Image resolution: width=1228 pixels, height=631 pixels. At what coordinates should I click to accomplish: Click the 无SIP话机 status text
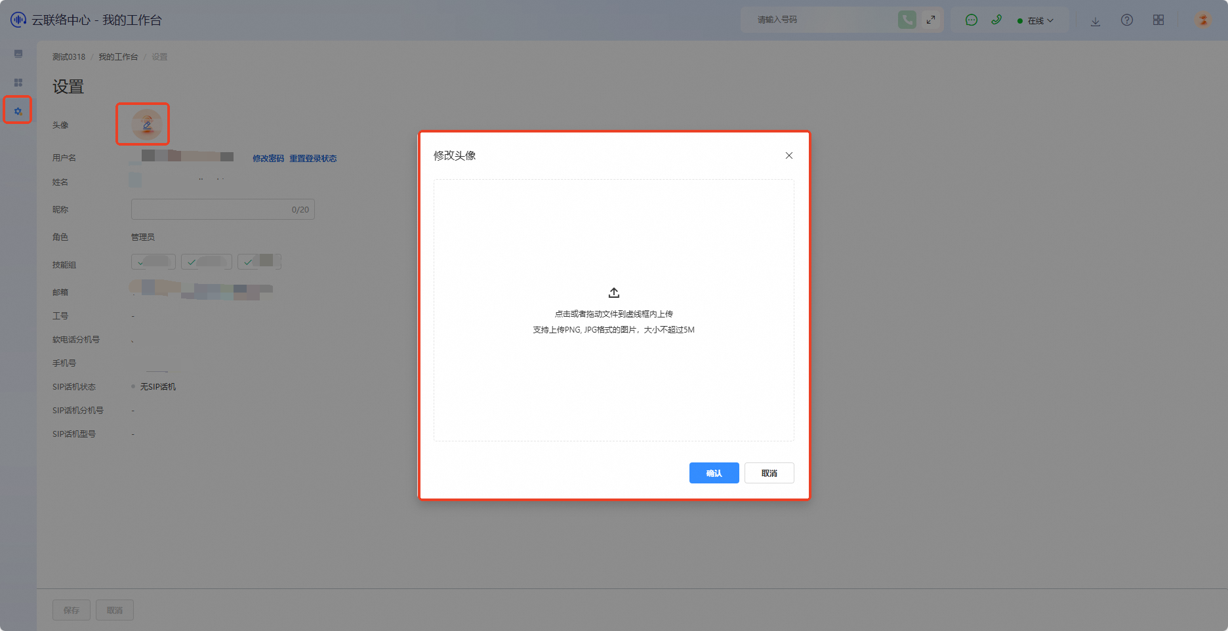[158, 387]
